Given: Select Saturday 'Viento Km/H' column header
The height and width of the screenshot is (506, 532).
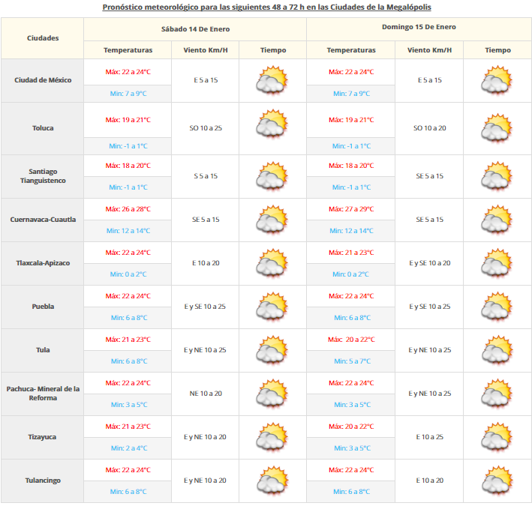Looking at the screenshot, I should [x=206, y=50].
